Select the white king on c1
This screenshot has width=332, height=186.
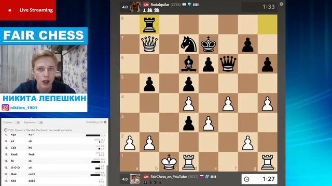click(x=169, y=162)
